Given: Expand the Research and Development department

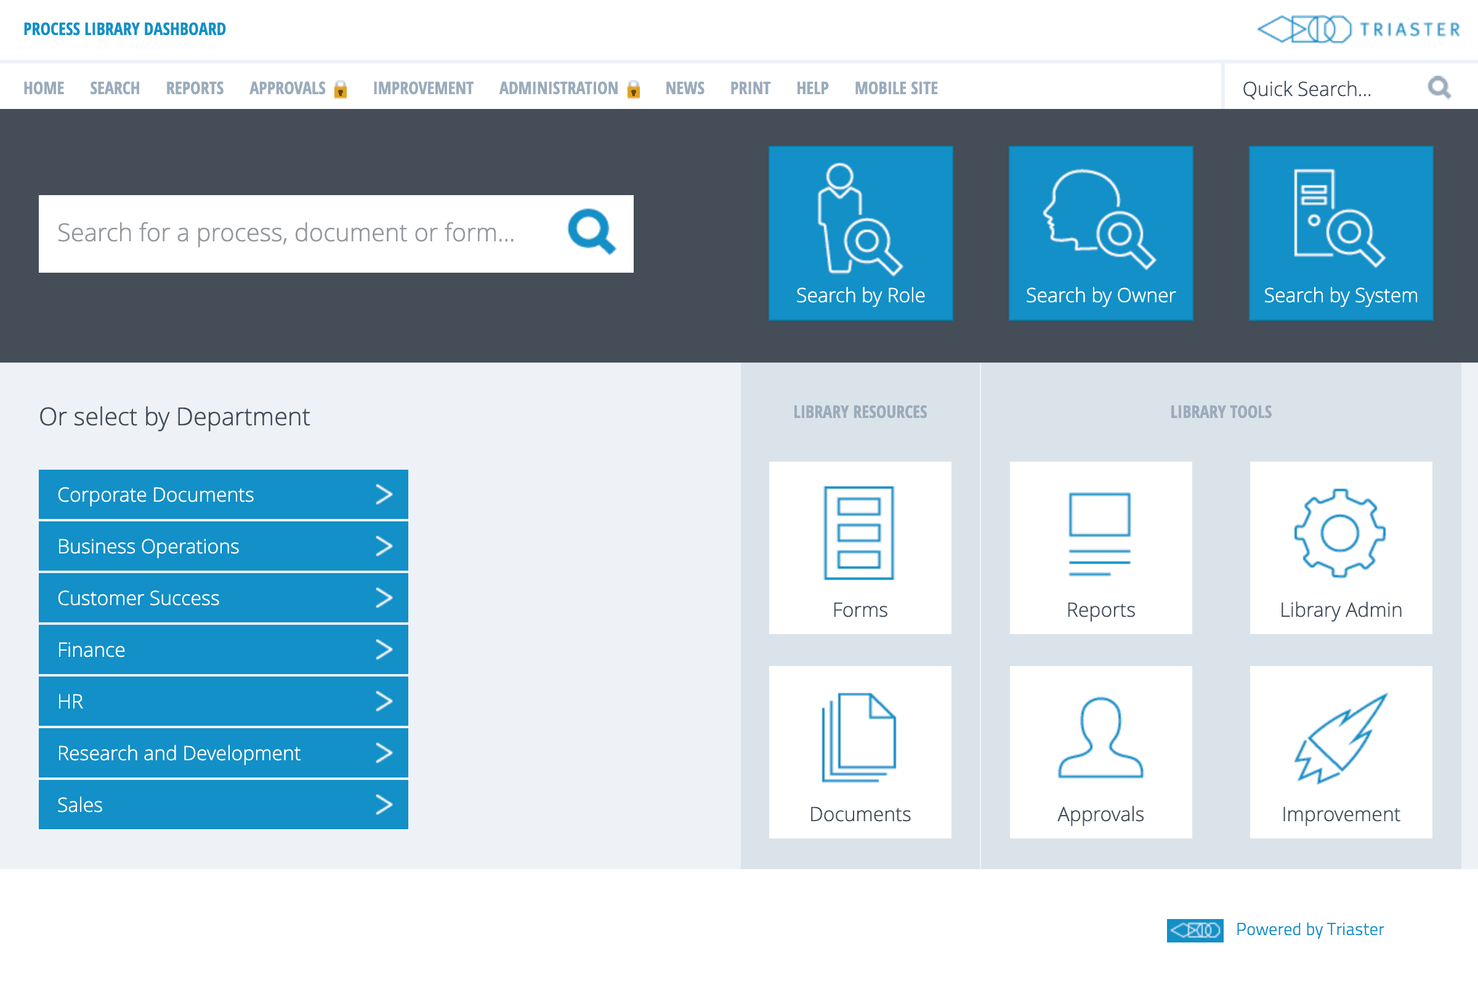Looking at the screenshot, I should pos(223,753).
